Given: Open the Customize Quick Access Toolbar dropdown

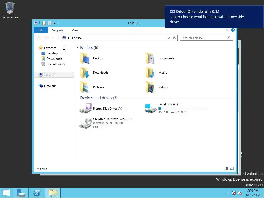Looking at the screenshot, I should [x=55, y=23].
